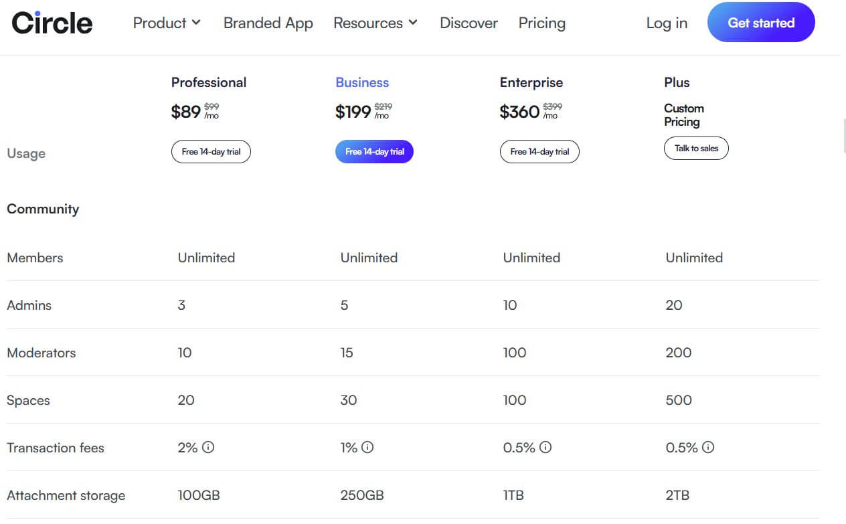Open the Pricing menu item

click(x=541, y=23)
